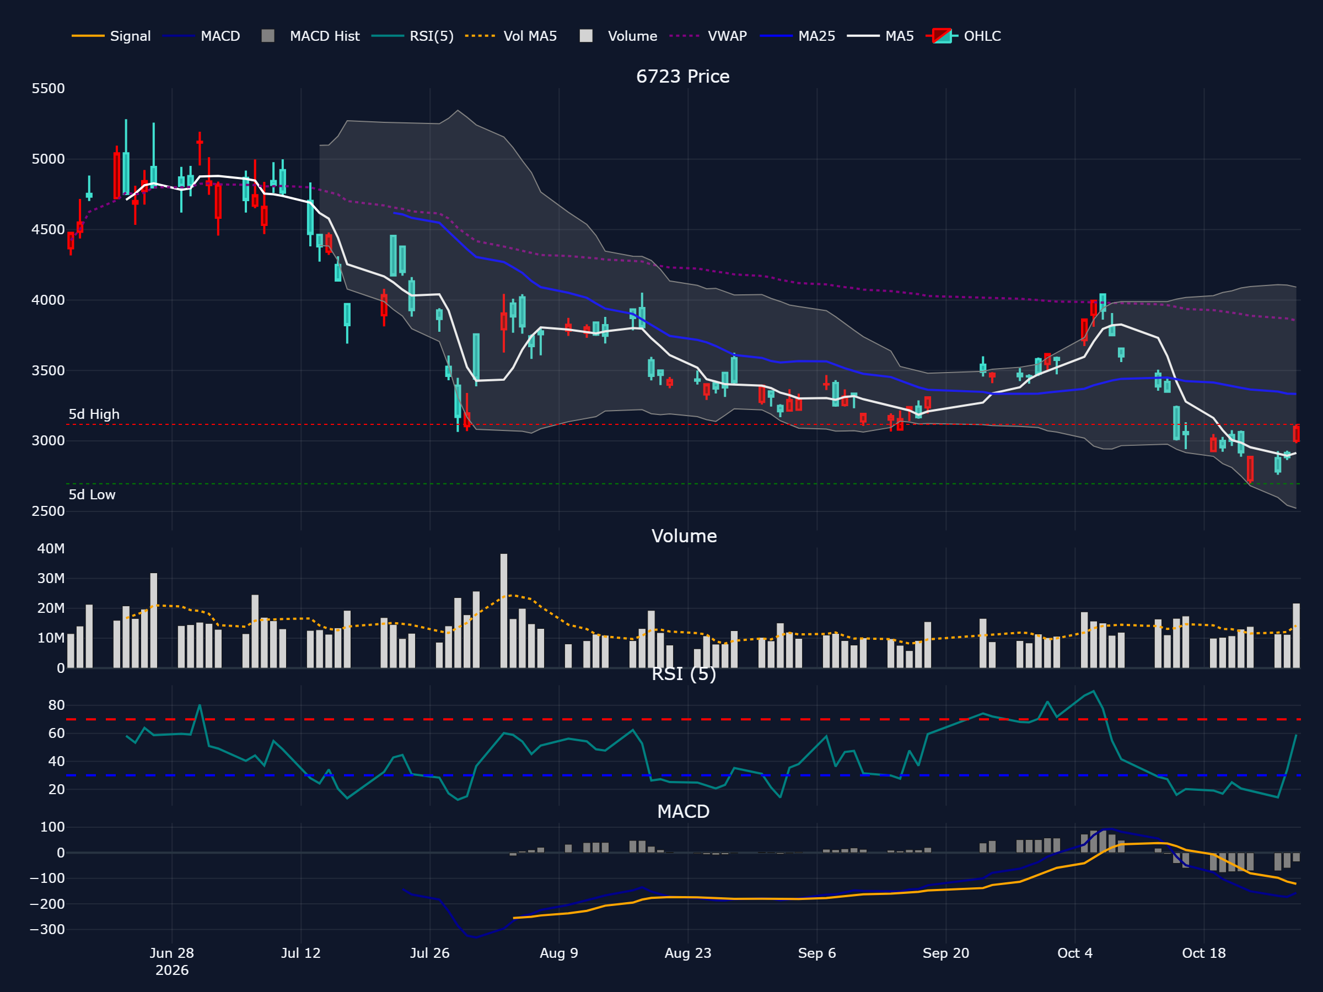Screen dimensions: 1323x992
Task: Click the 'Oct 18' x-axis date label
Action: coord(1204,953)
